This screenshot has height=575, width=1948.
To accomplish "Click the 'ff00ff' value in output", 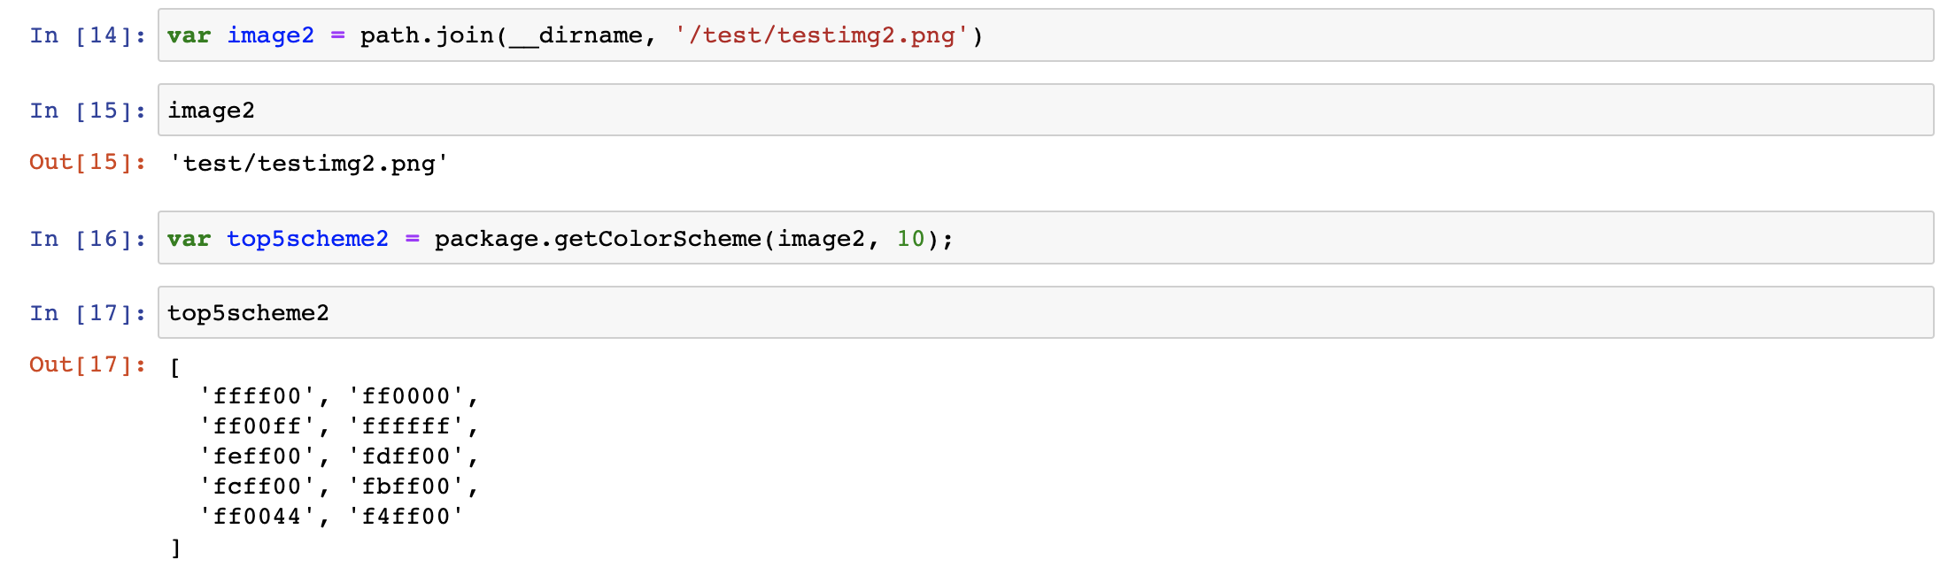I will [257, 426].
